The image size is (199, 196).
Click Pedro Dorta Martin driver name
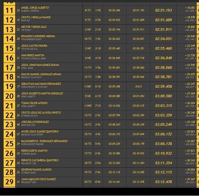coord(34,151)
